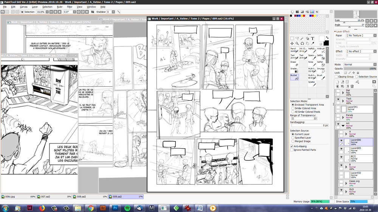Select the Lasso tool
This screenshot has width=378, height=212.
(297, 38)
